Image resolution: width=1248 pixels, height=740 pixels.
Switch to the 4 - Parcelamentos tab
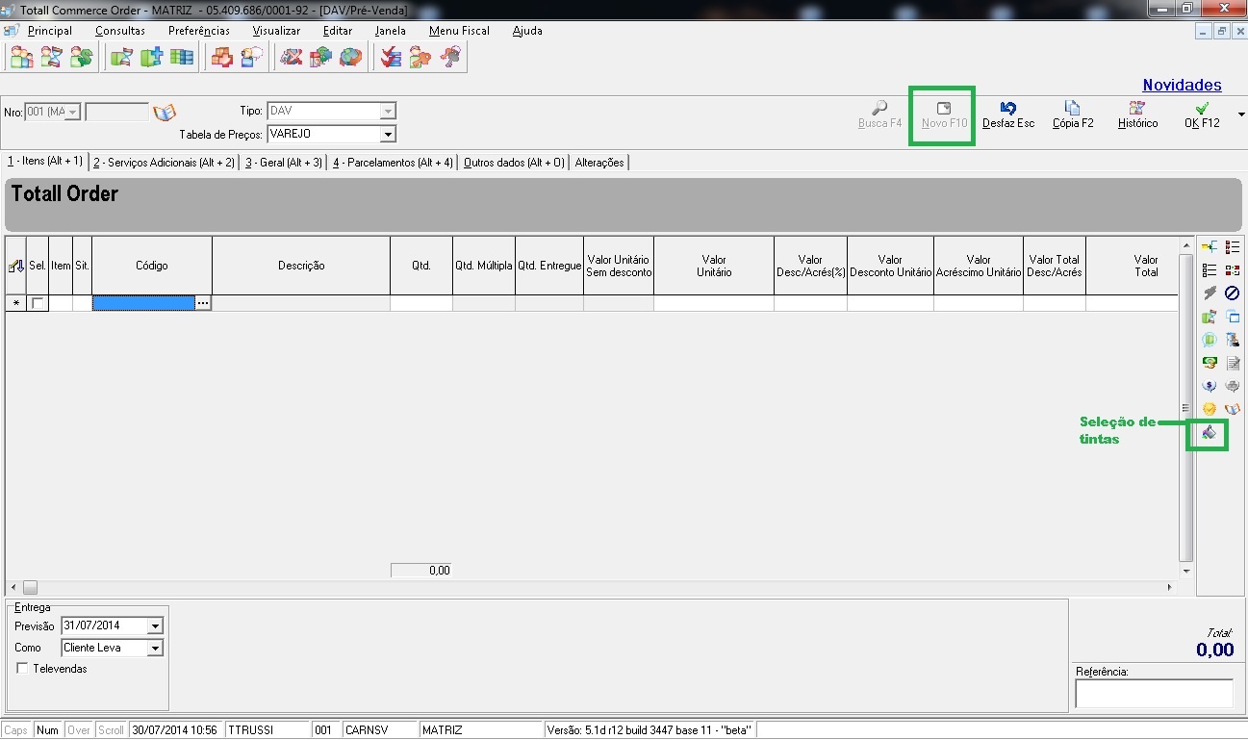pos(393,163)
